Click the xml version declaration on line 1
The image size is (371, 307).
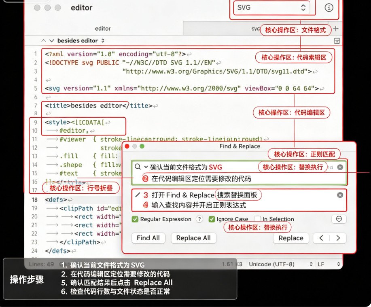[x=115, y=54]
